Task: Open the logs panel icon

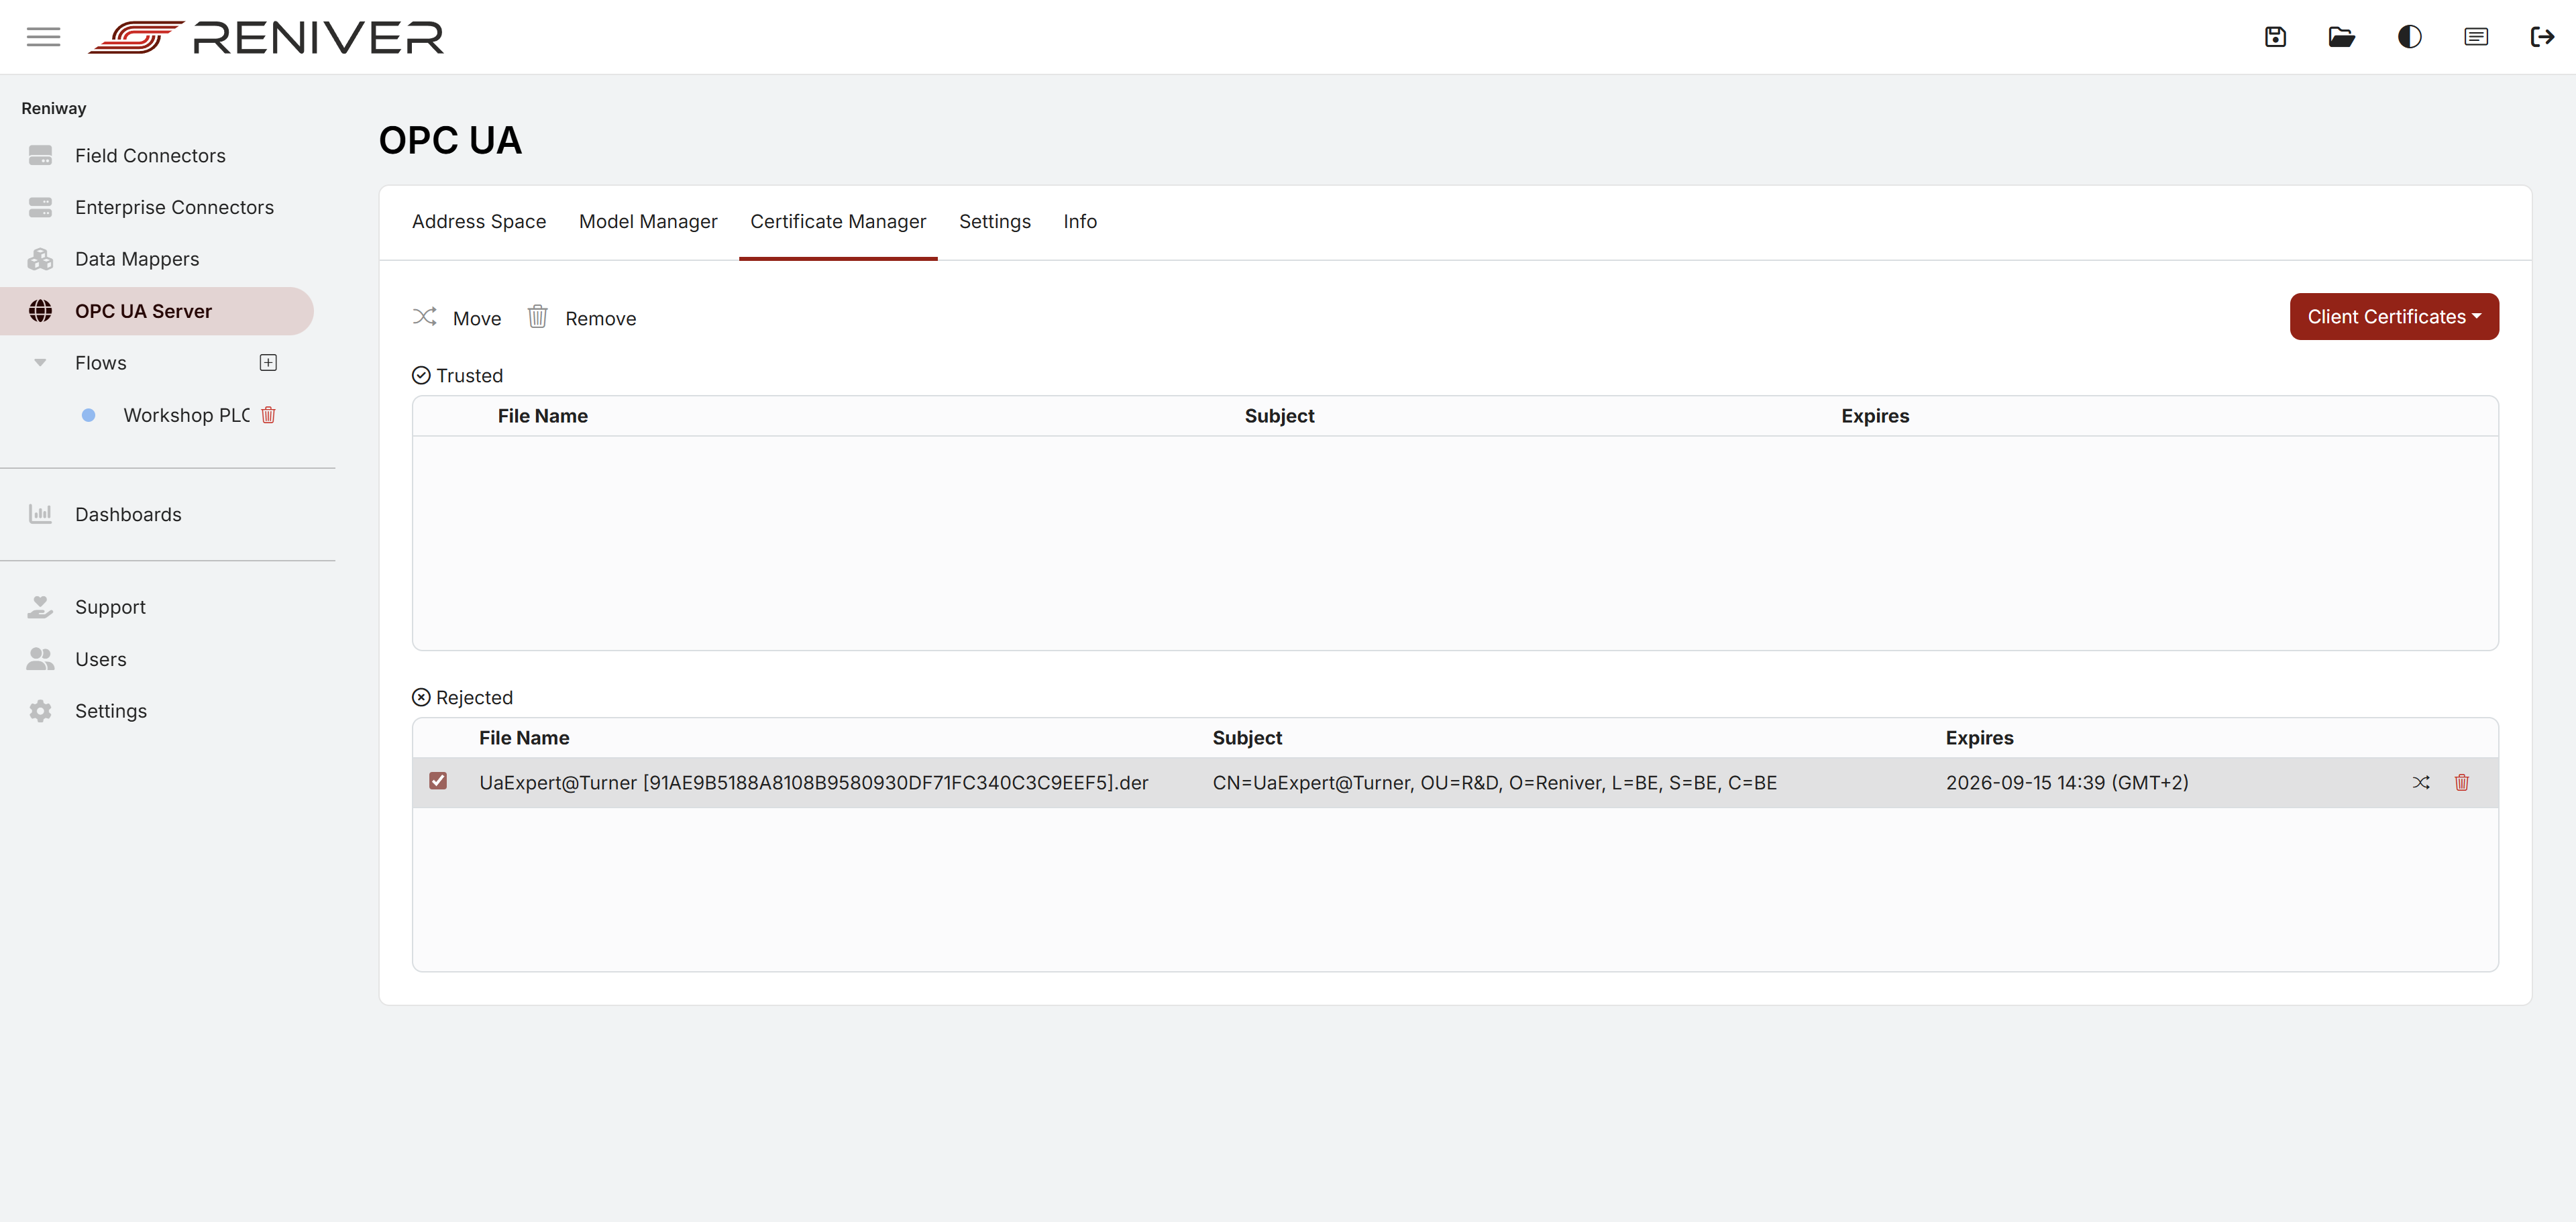Action: (2476, 36)
